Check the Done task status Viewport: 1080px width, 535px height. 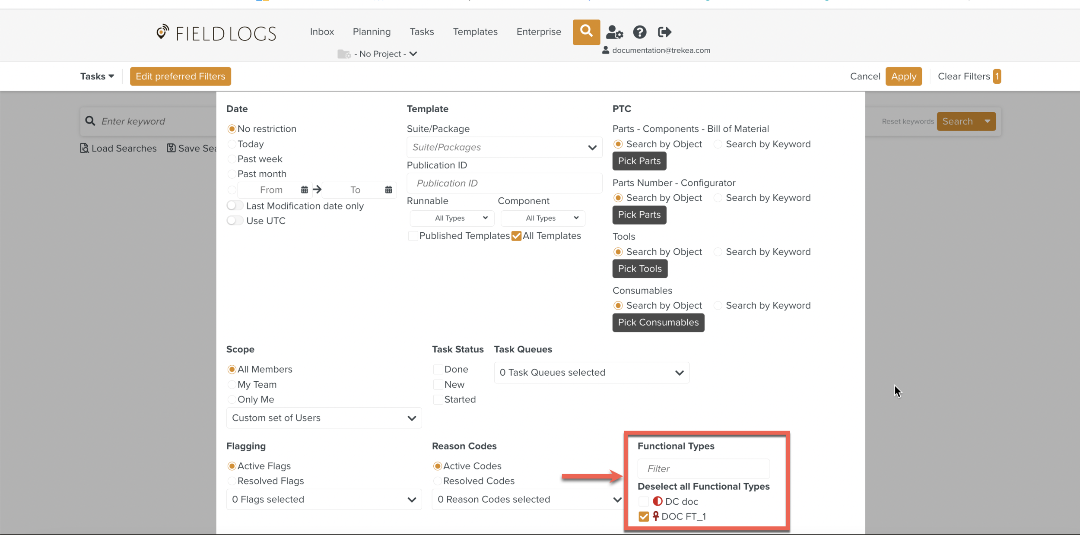[438, 369]
